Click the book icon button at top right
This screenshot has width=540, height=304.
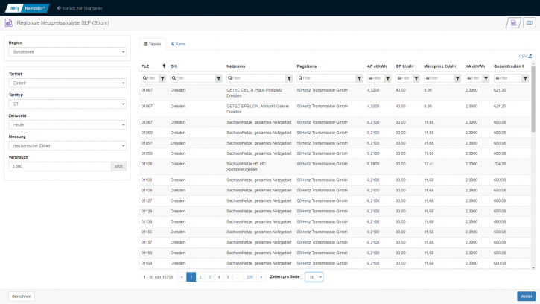[529, 23]
